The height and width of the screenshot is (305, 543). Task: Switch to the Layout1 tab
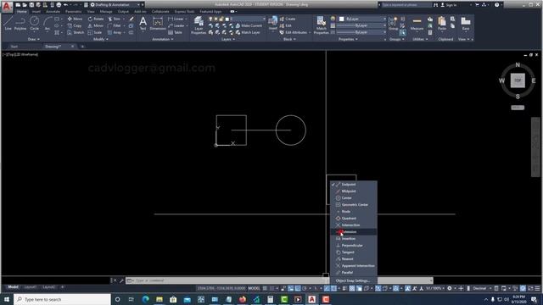click(x=31, y=287)
